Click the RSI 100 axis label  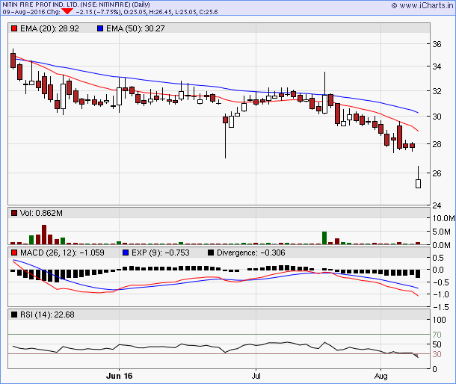pyautogui.click(x=439, y=320)
